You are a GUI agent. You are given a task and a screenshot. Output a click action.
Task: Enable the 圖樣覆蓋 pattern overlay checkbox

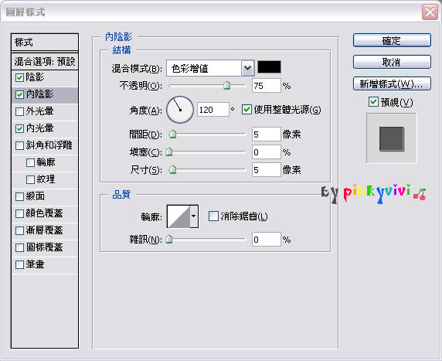click(19, 247)
